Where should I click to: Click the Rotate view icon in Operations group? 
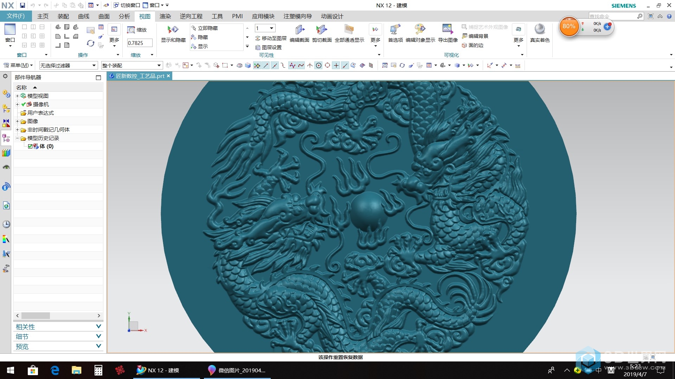[x=91, y=43]
